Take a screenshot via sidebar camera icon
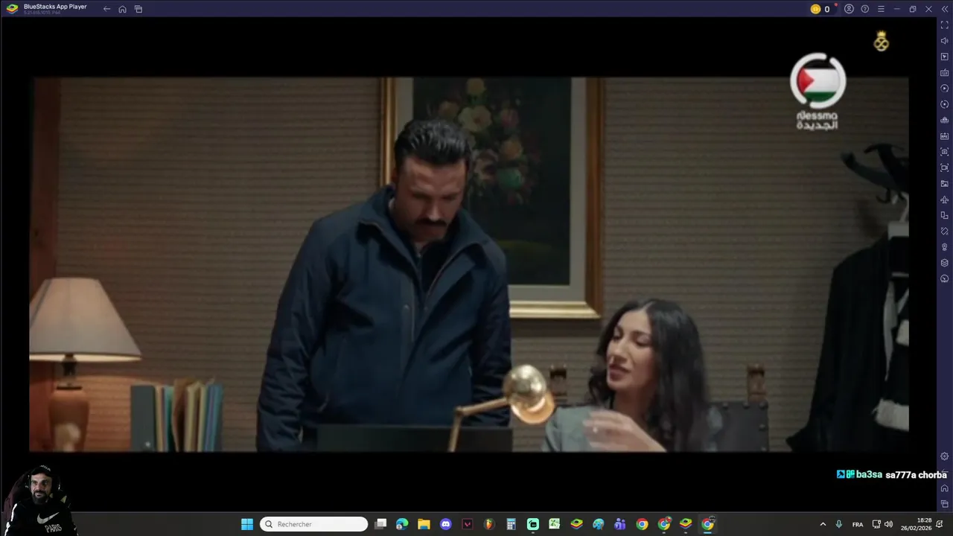Screen dimensions: 953x536 pyautogui.click(x=945, y=152)
